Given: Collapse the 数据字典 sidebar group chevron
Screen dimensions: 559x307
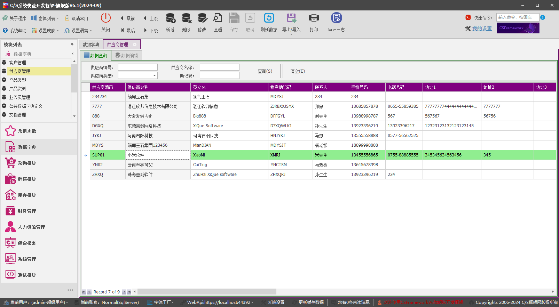Looking at the screenshot, I should click(72, 54).
